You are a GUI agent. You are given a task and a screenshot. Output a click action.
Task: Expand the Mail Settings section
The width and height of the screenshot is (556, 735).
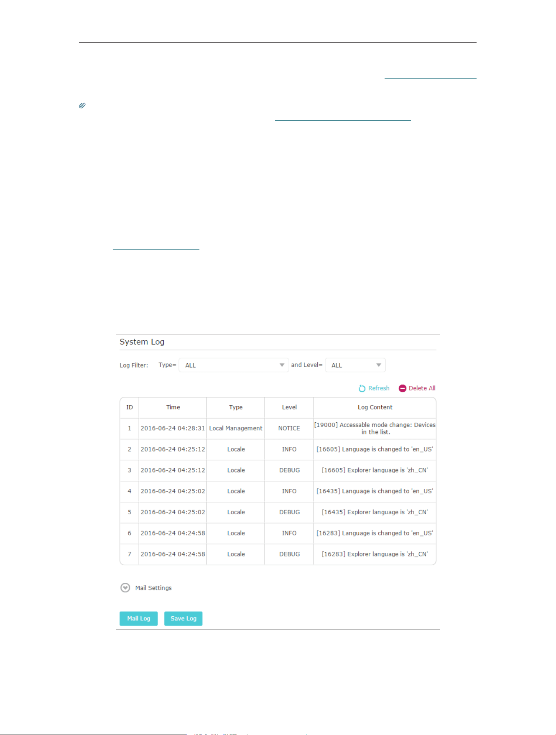125,588
